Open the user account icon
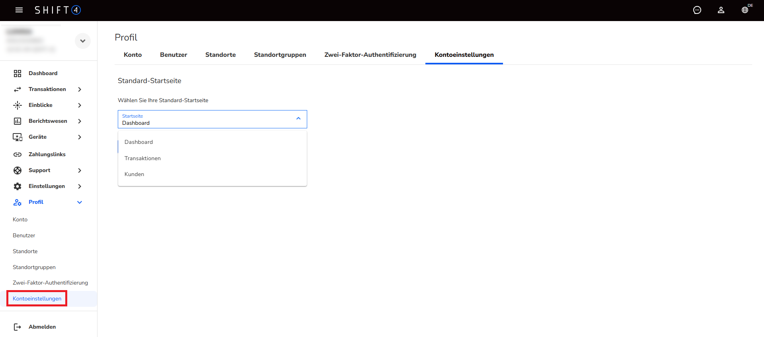 [721, 10]
